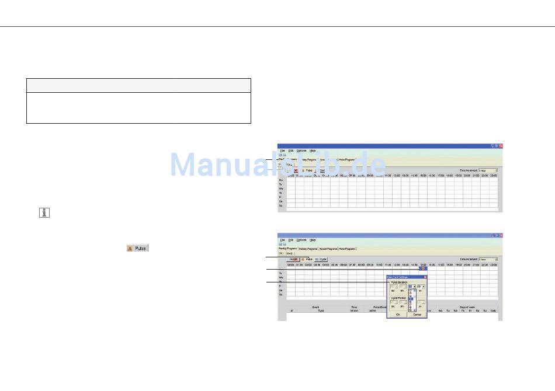Click the Pulse button in upper window toolbar
This screenshot has width=555, height=391.
click(x=307, y=170)
